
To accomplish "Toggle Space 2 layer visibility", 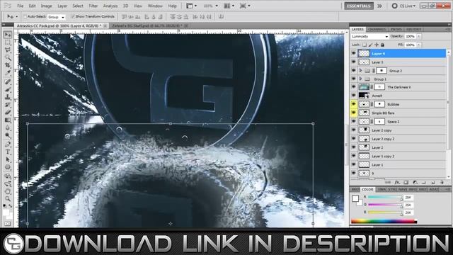I will point(354,121).
